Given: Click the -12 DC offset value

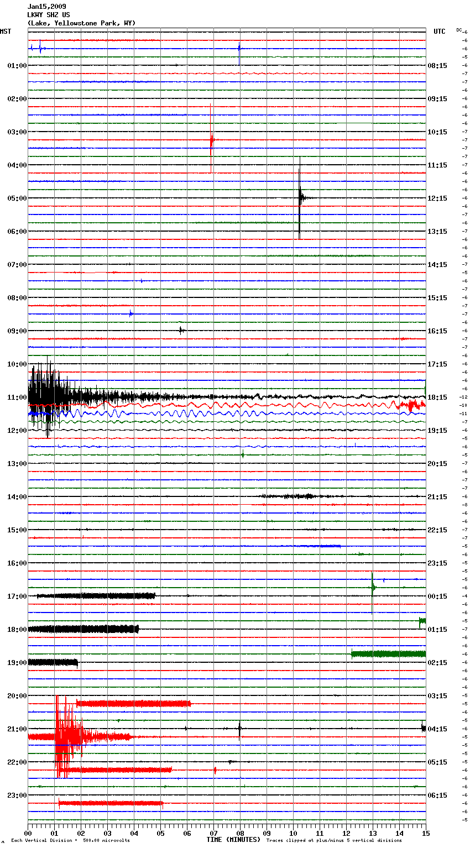Looking at the screenshot, I should [x=463, y=397].
